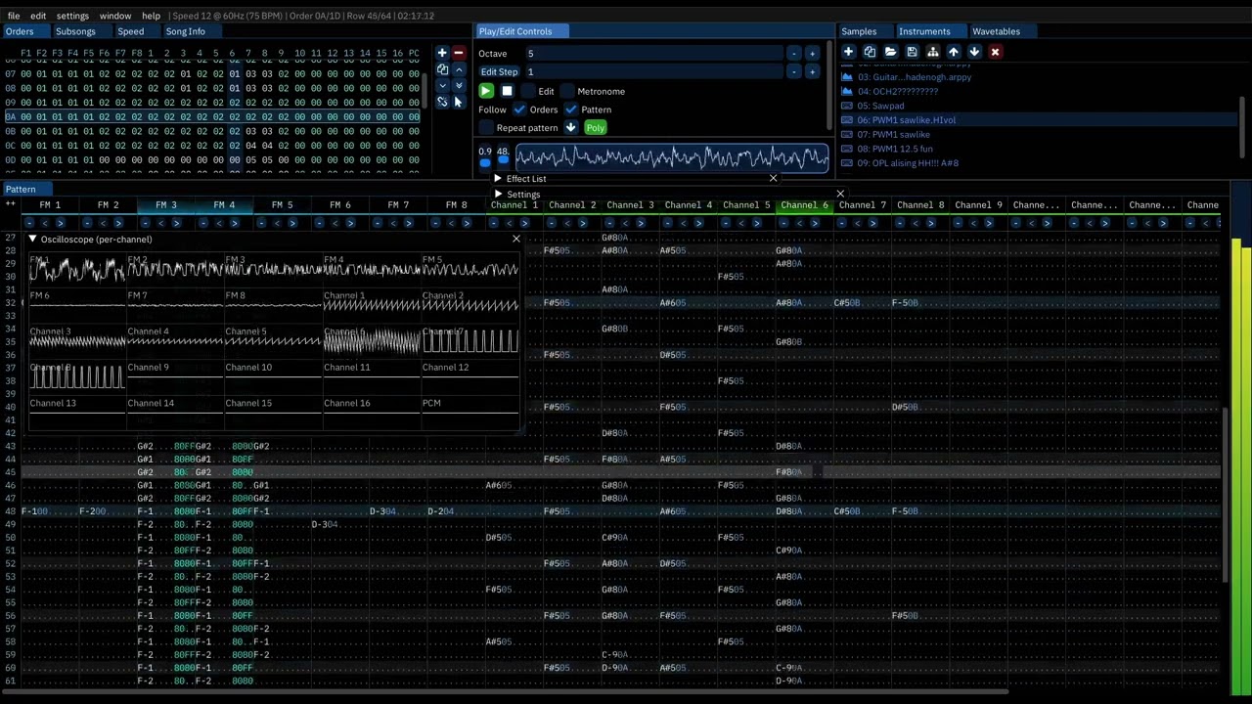The image size is (1252, 704).
Task: Switch to the Subsongs tab
Action: (x=75, y=31)
